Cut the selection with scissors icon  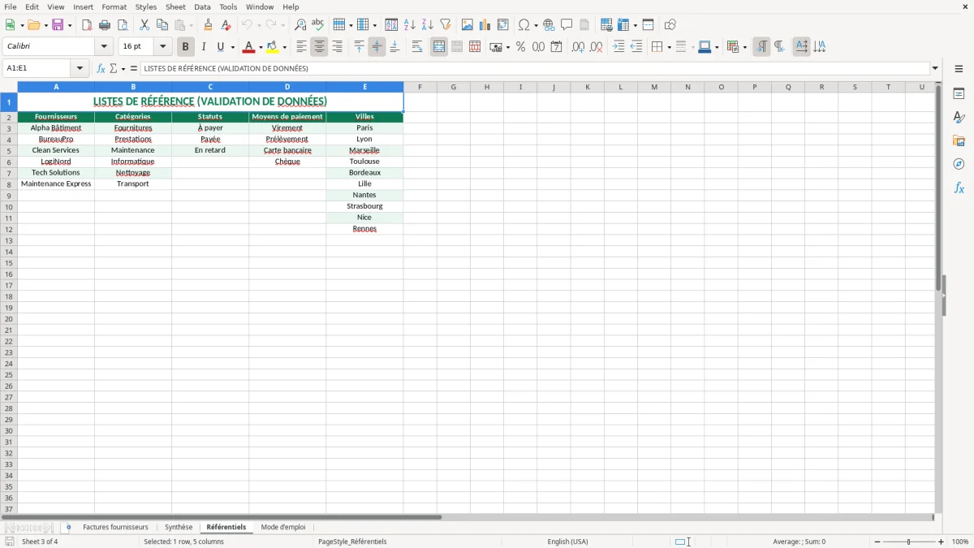(144, 25)
